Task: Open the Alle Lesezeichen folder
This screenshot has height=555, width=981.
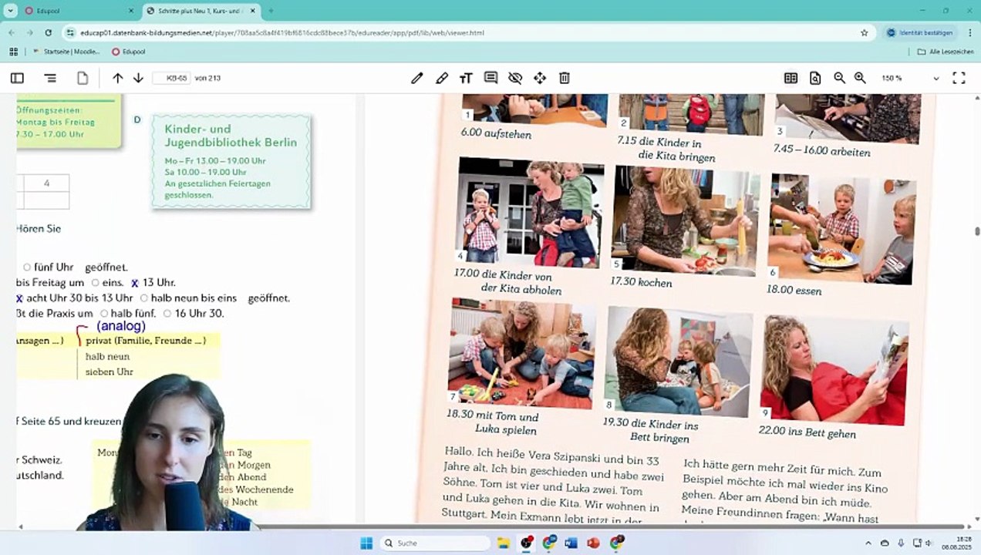Action: click(946, 52)
